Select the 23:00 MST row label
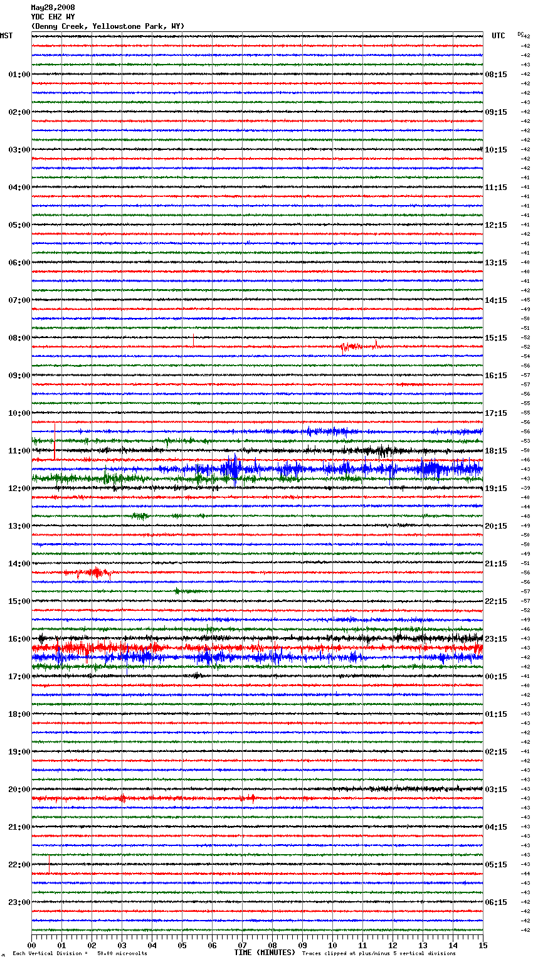533x962 pixels. pos(19,902)
